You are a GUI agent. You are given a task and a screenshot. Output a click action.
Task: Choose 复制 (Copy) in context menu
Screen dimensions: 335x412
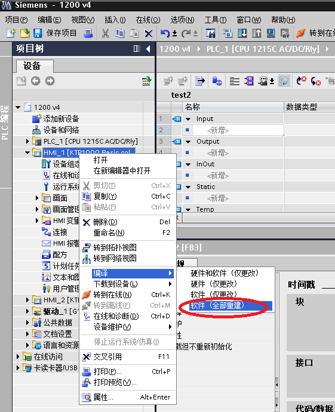127,196
